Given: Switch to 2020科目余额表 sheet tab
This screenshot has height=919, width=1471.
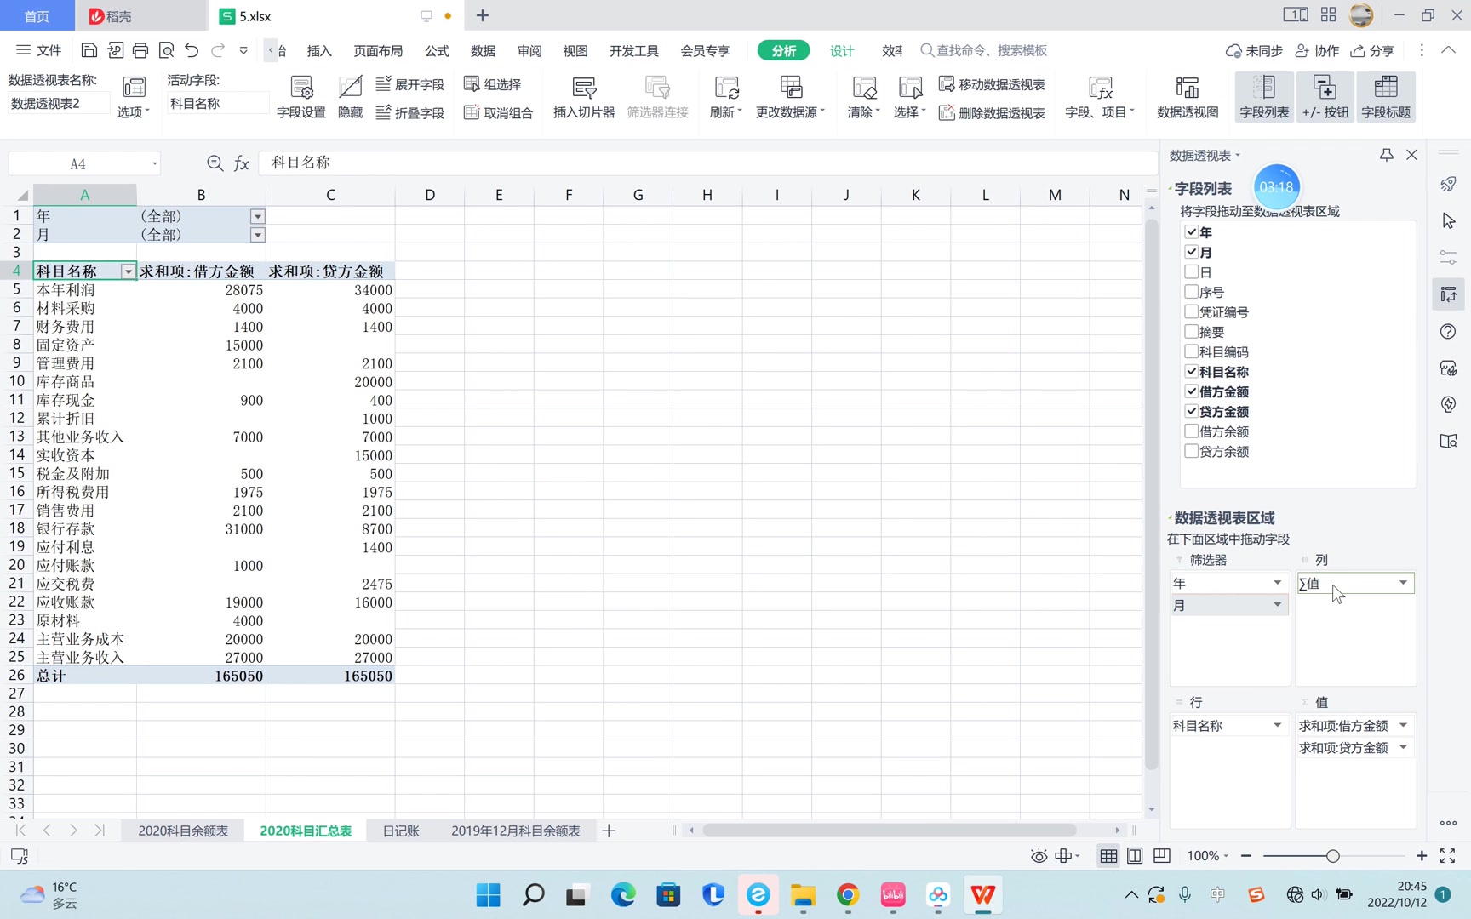Looking at the screenshot, I should 183,831.
